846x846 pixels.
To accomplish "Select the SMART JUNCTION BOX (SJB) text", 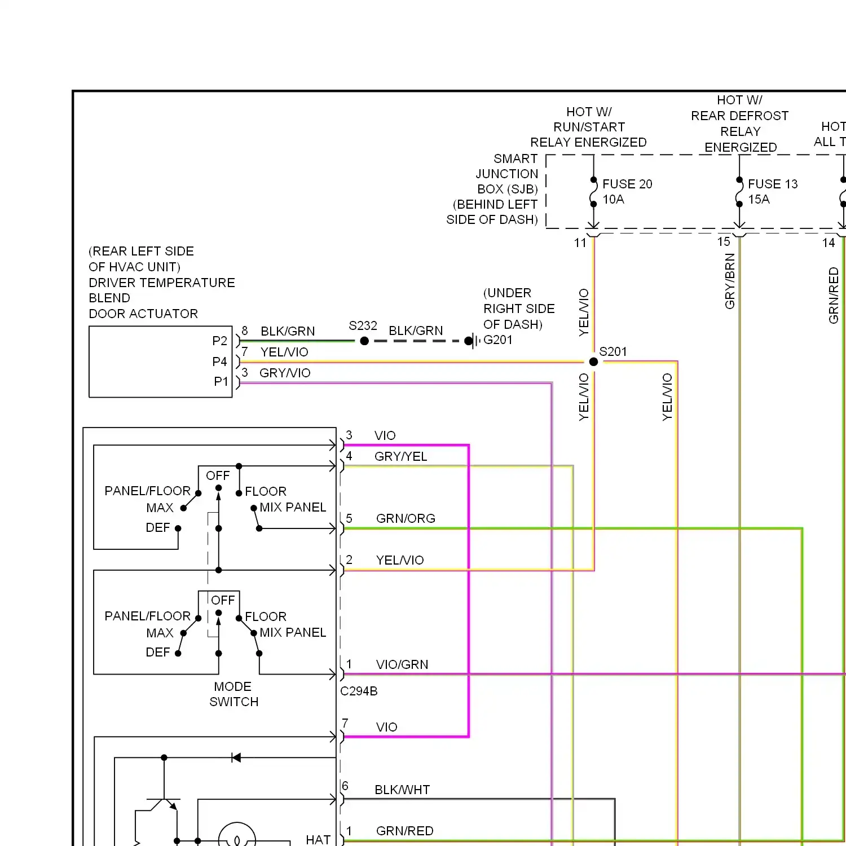I will [x=507, y=174].
